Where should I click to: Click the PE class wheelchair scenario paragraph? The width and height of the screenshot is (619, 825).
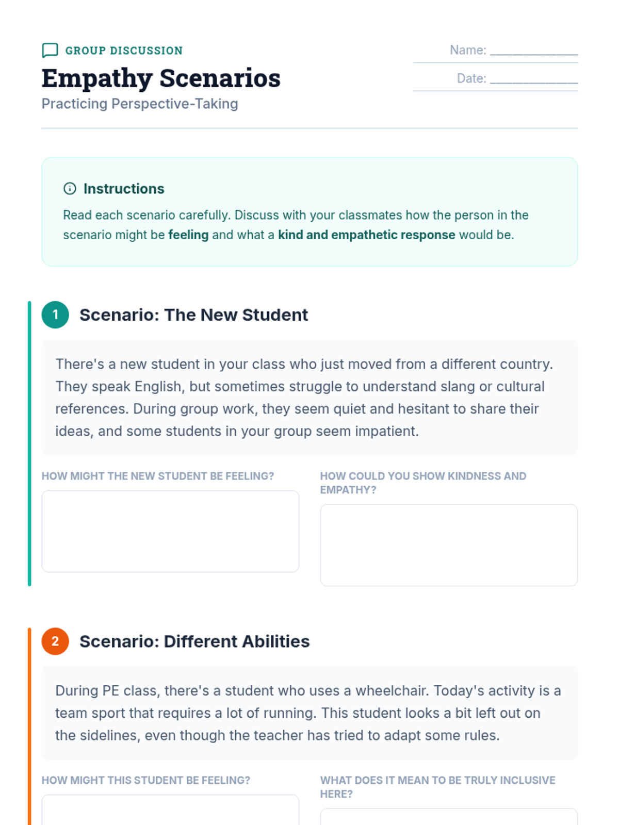click(x=308, y=713)
